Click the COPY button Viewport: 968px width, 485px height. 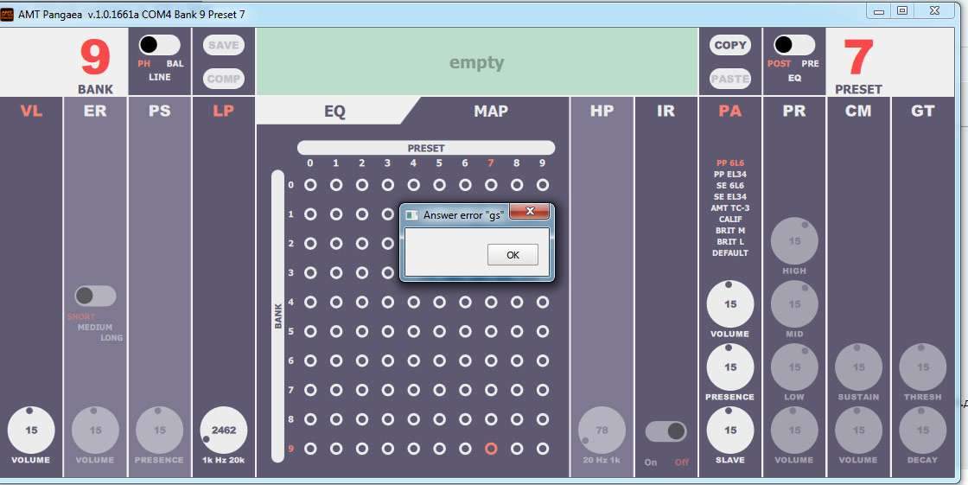tap(730, 45)
